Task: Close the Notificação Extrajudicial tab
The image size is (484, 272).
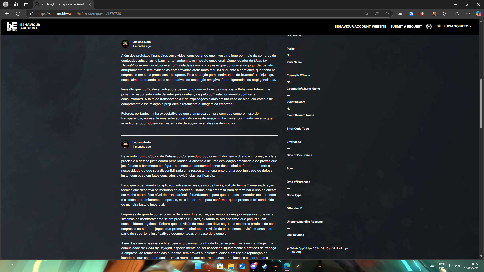Action: tap(90, 4)
